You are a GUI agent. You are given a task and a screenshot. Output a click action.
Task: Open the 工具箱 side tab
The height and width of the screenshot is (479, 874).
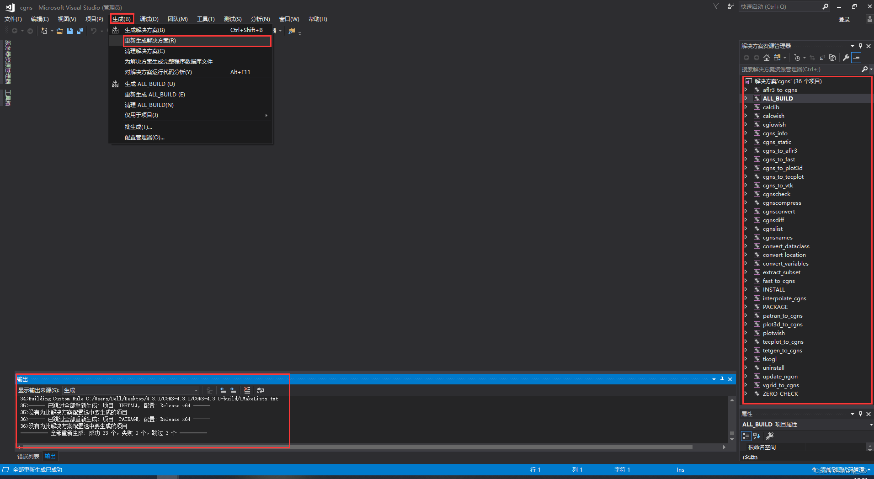click(8, 98)
